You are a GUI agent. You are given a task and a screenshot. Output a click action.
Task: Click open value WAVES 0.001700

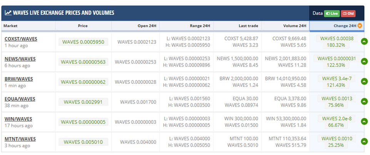tap(138, 102)
